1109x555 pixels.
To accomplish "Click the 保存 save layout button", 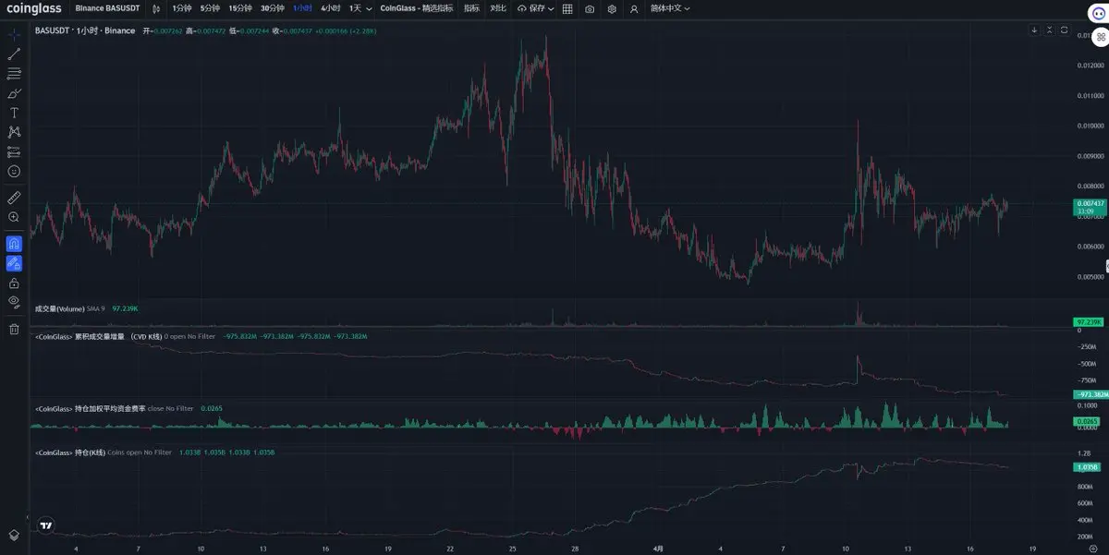I will [x=531, y=8].
